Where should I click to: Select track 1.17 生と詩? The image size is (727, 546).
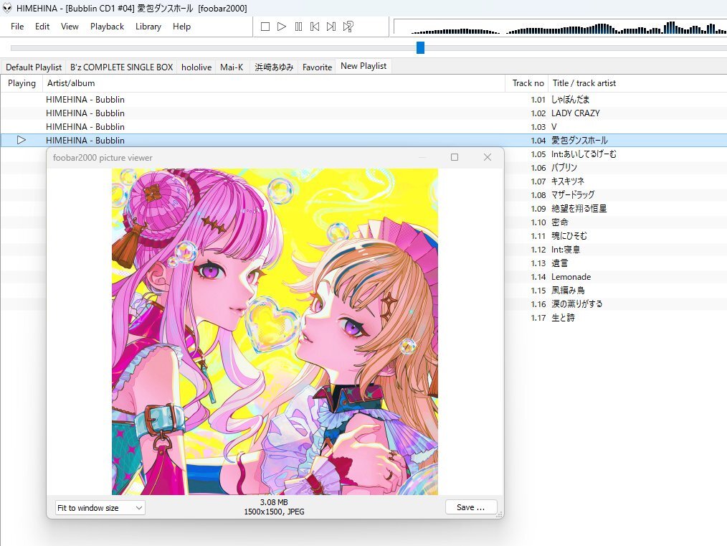(x=616, y=318)
